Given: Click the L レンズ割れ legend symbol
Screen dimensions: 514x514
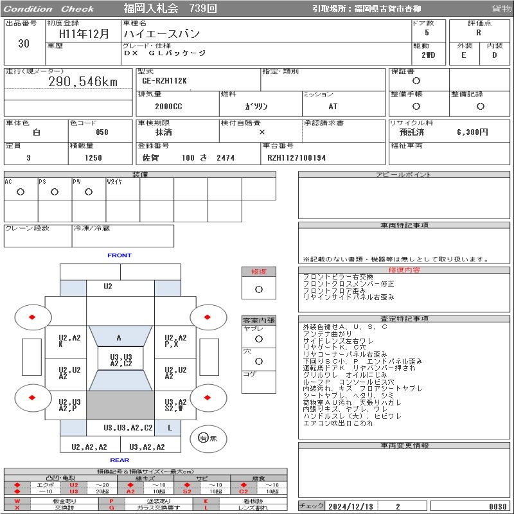Looking at the screenshot, I should tap(206, 508).
